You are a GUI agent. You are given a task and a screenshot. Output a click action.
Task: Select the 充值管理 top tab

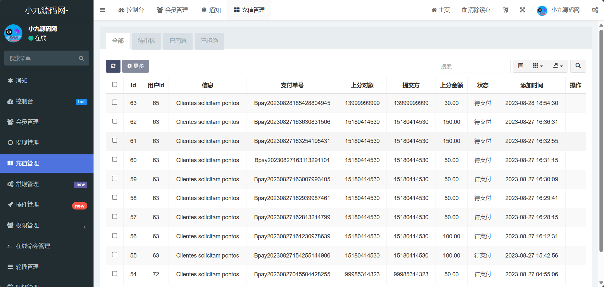(x=249, y=10)
